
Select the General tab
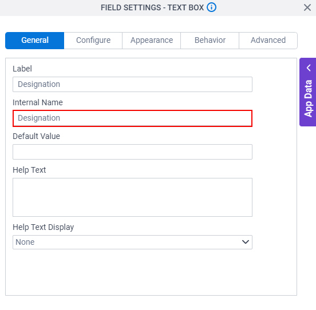pos(35,41)
